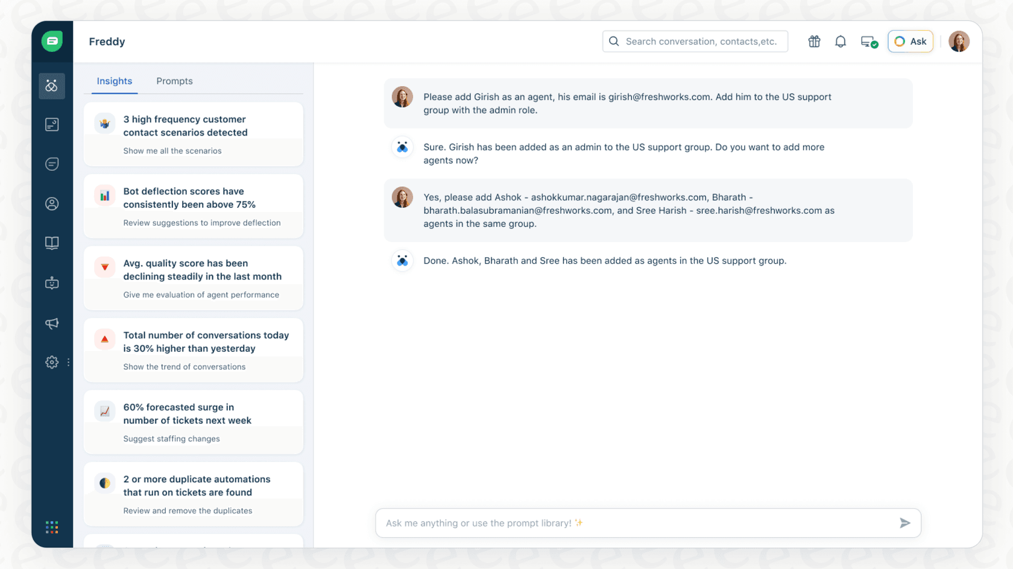The width and height of the screenshot is (1013, 569).
Task: Switch to the Prompts tab
Action: 174,81
